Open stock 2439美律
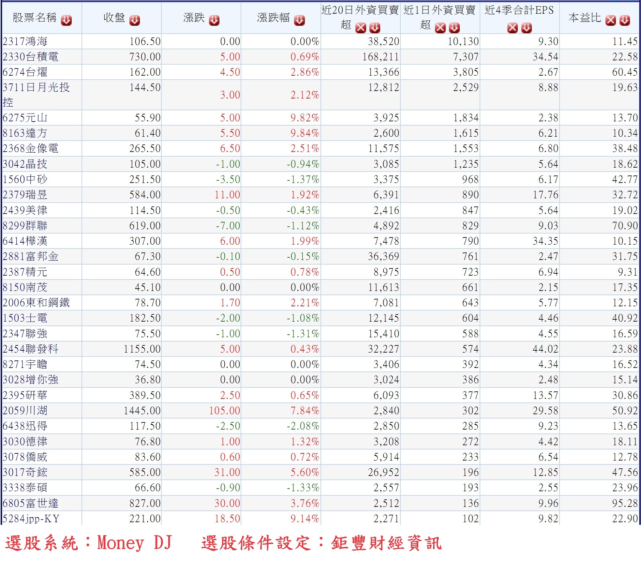The image size is (641, 562). (25, 210)
